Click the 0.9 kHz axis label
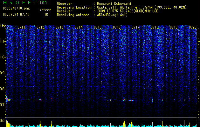Screen dimensions: 200x127 point(3,73)
